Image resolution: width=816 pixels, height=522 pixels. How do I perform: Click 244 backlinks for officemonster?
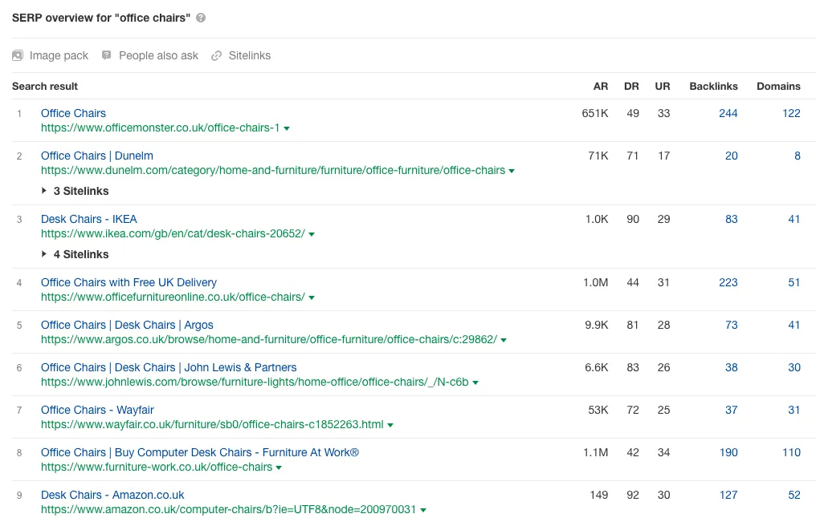tap(728, 113)
